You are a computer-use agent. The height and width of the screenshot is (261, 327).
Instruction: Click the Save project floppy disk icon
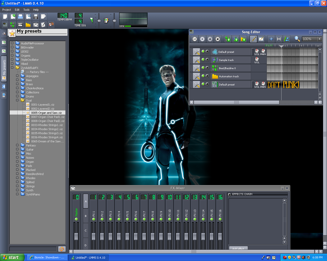tap(36, 17)
